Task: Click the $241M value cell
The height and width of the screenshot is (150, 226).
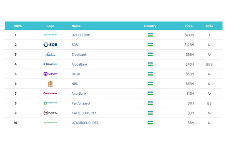Action: point(189,35)
